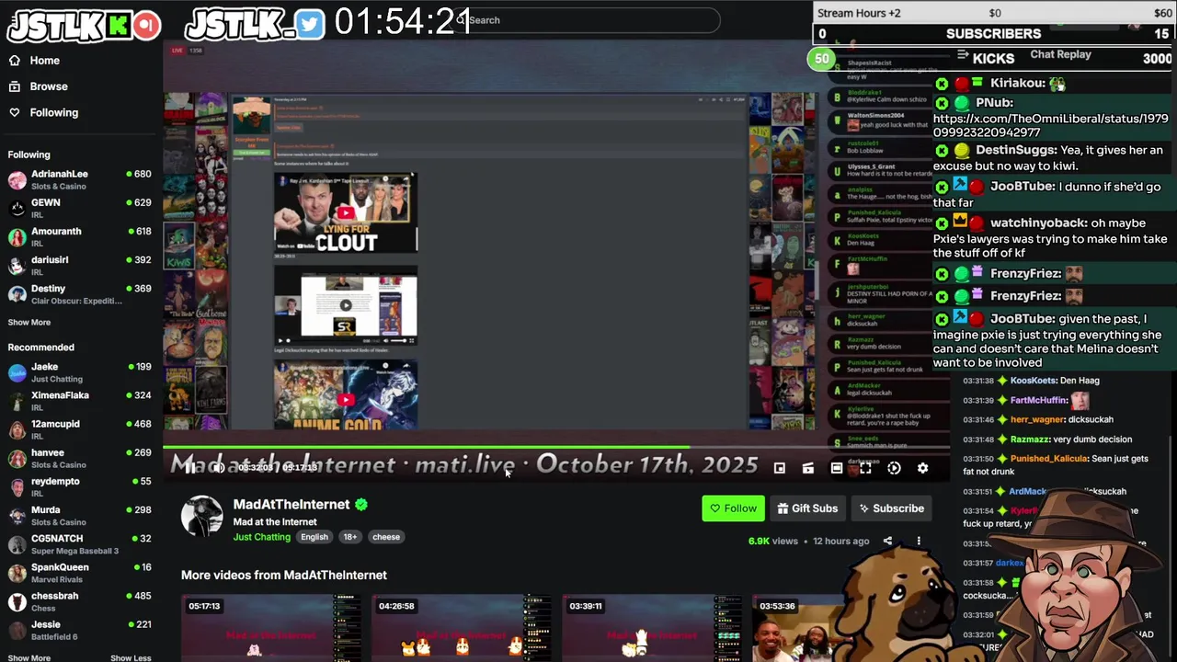Click the Chat Replay header label
The image size is (1177, 662).
pyautogui.click(x=1060, y=54)
